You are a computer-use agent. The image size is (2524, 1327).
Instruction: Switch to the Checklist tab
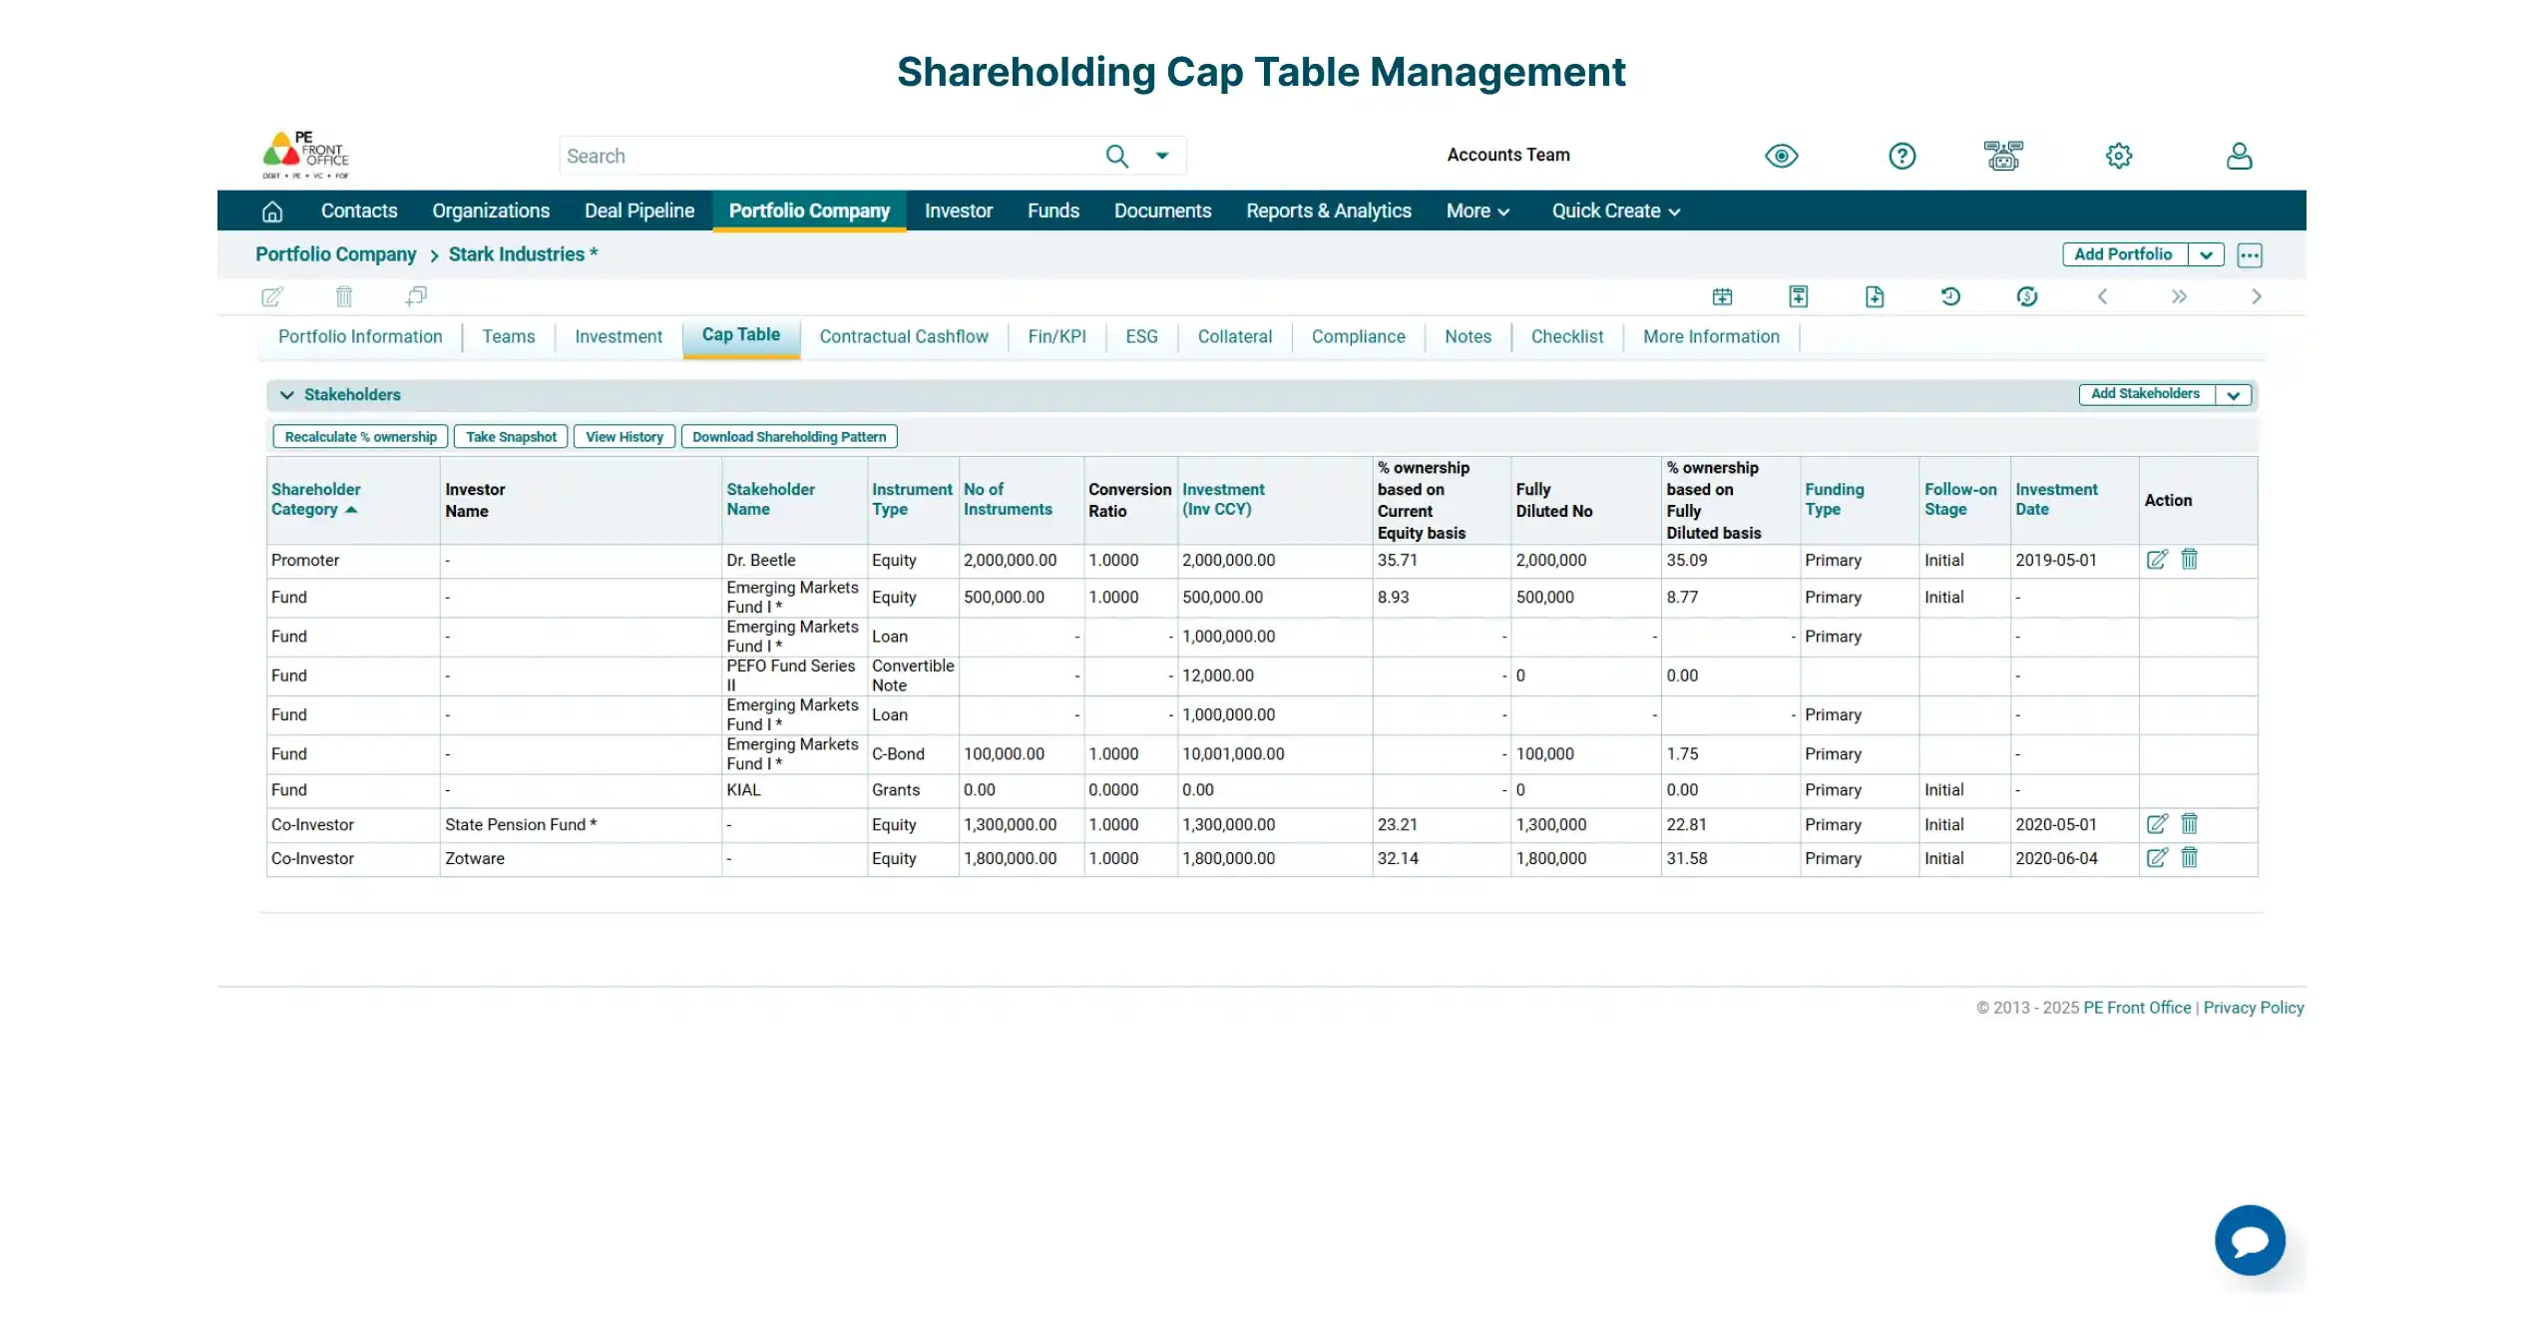(x=1566, y=336)
